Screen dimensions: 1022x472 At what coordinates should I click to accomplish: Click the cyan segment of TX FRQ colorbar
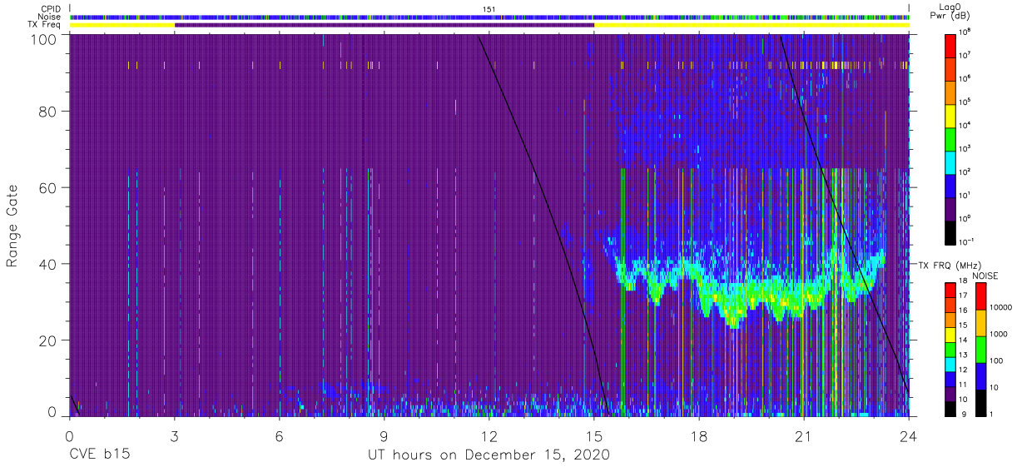950,363
